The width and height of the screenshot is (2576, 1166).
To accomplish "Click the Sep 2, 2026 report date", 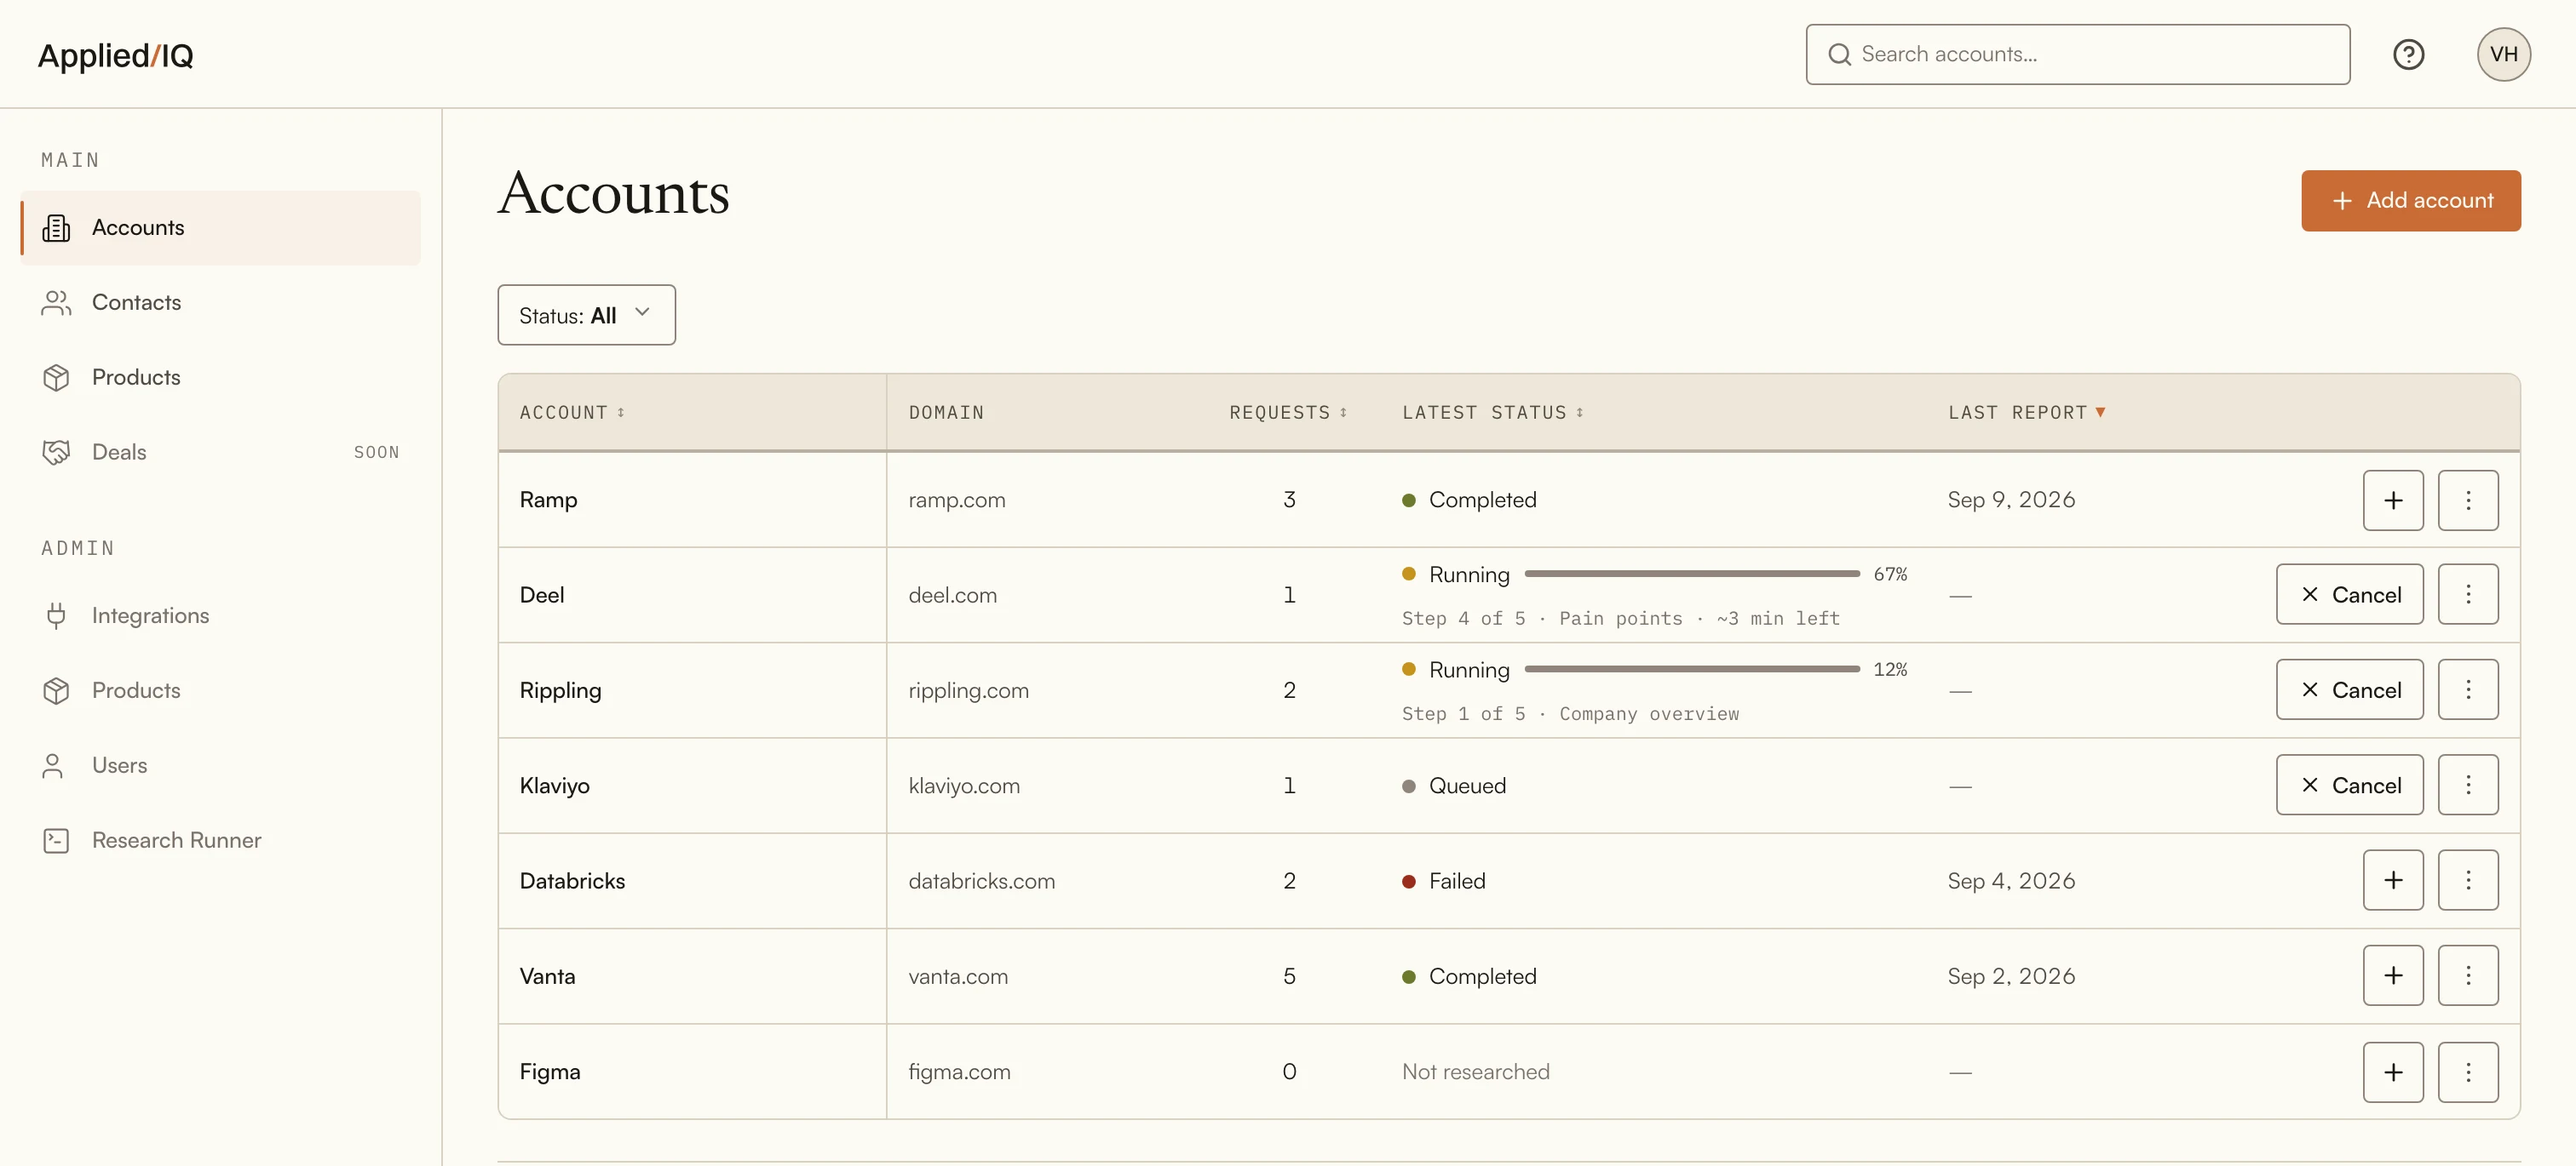I will 2010,976.
